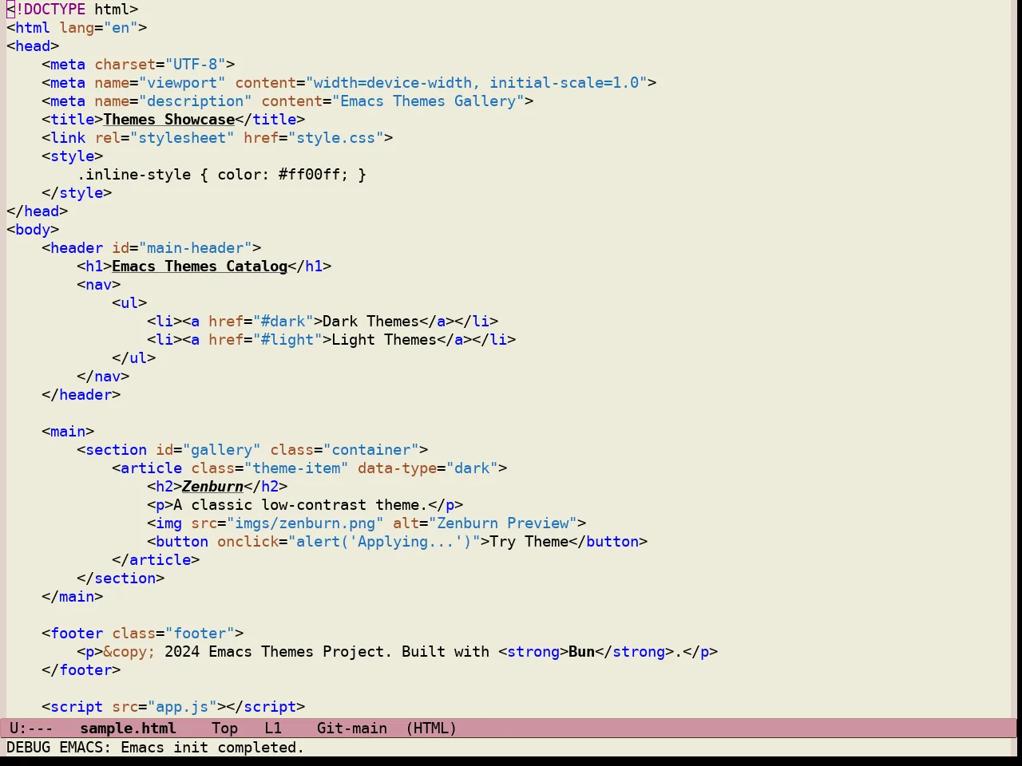Click the "UTF-8" charset value
Image resolution: width=1022 pixels, height=766 pixels.
point(196,65)
